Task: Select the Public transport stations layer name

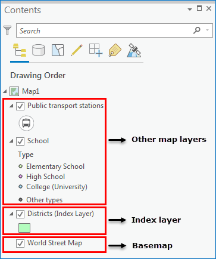Action: tap(65, 106)
